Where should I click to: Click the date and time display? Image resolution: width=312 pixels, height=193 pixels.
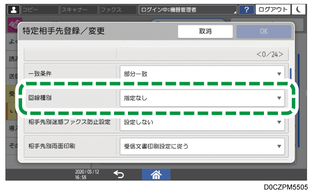87,175
